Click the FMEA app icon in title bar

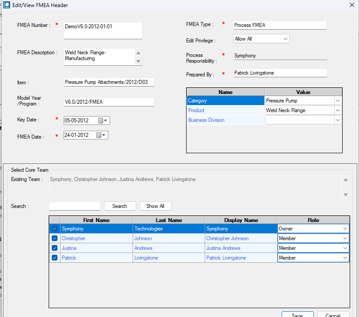7,5
